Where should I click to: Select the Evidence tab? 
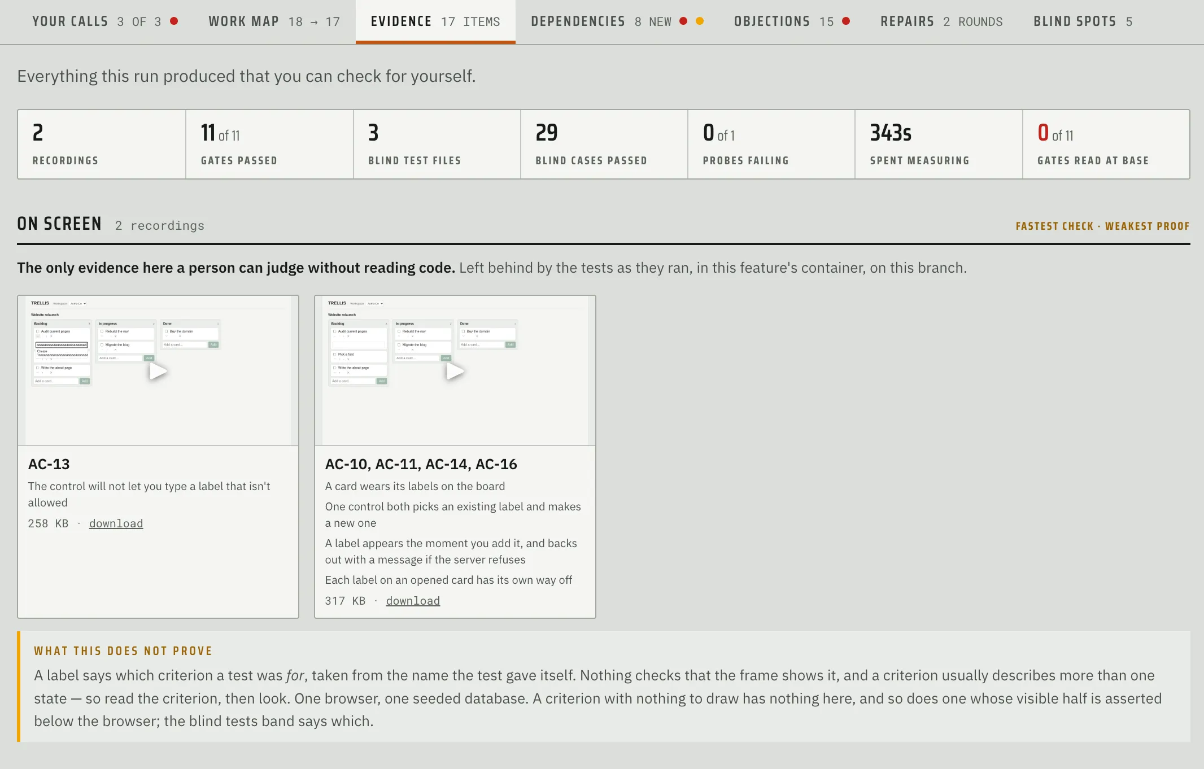tap(435, 21)
